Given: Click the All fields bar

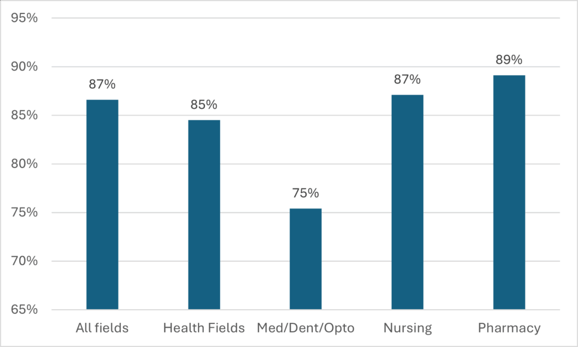Looking at the screenshot, I should coord(102,204).
